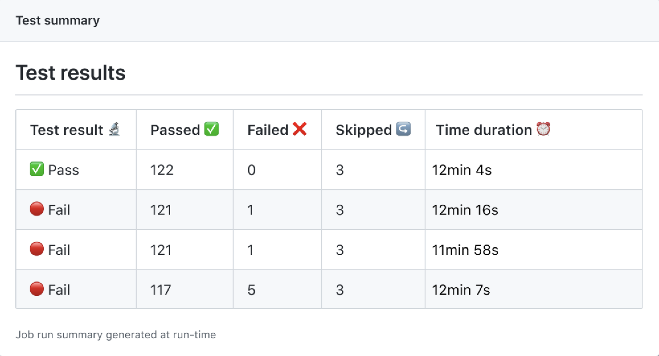This screenshot has width=659, height=356.
Task: Click the red circle in the 11min 58s row
Action: [x=37, y=249]
